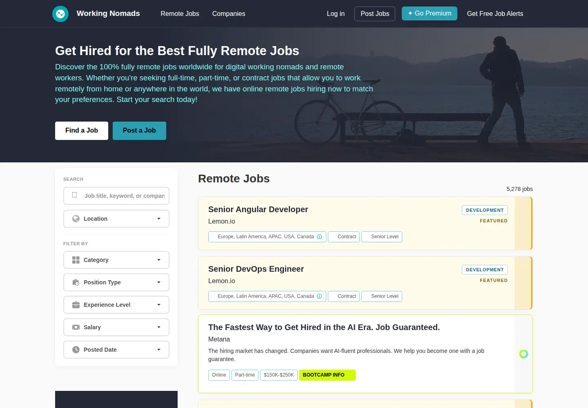Click the Post Jobs header button

[375, 14]
